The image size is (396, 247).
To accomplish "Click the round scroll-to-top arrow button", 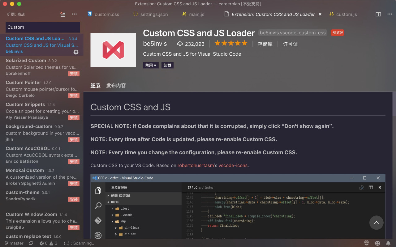I will click(x=376, y=223).
